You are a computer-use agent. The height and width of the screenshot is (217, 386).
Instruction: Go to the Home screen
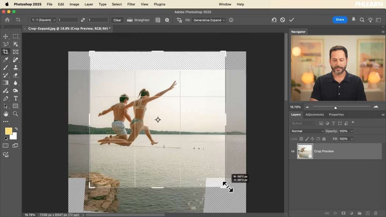(x=7, y=20)
